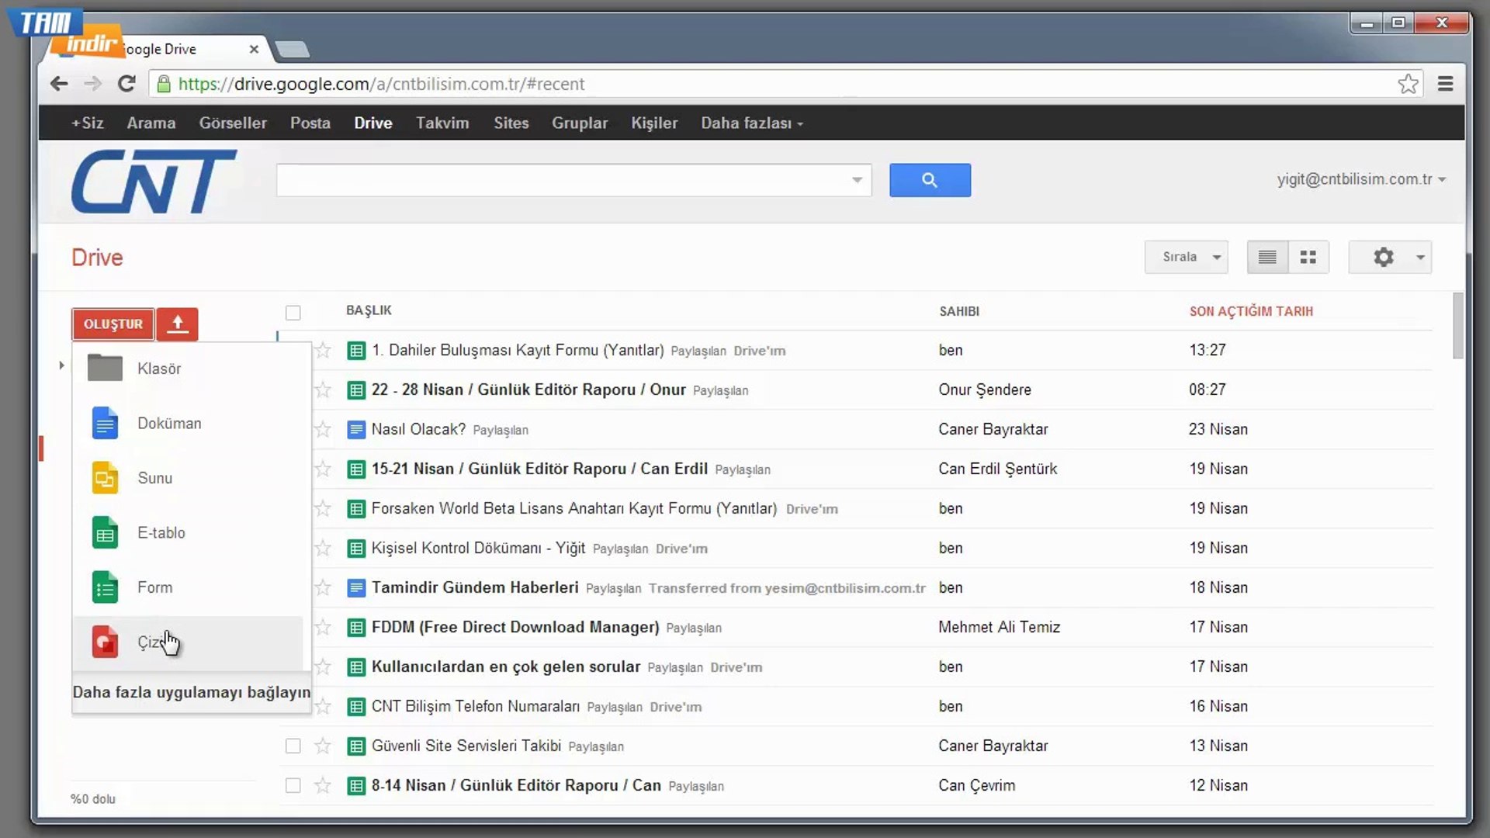The image size is (1490, 838).
Task: Click the vertical scrollbar of file list
Action: pos(1458,326)
